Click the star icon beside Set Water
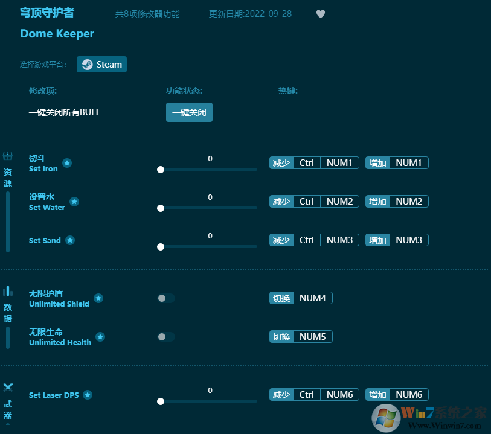 pos(74,202)
